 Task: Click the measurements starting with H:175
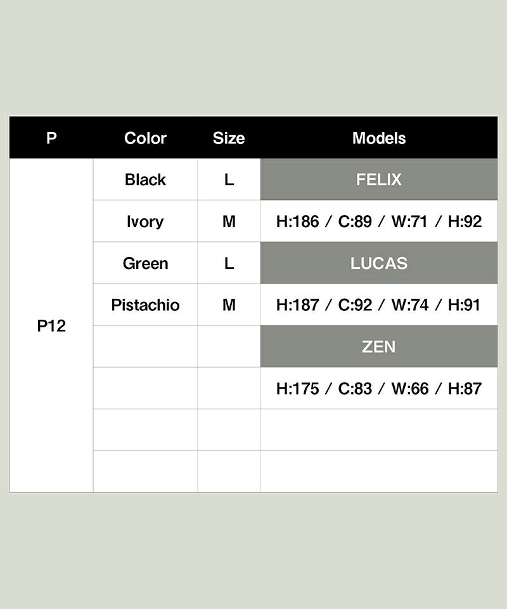pyautogui.click(x=379, y=388)
